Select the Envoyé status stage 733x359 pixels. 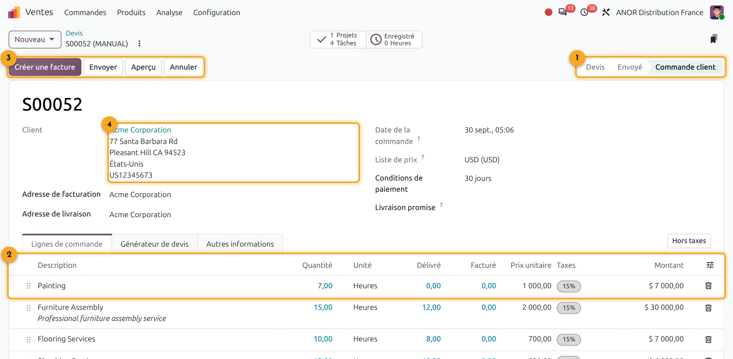(630, 67)
